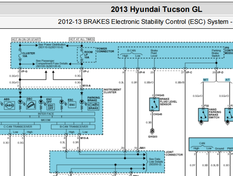Click the MICOM block

pos(46,120)
